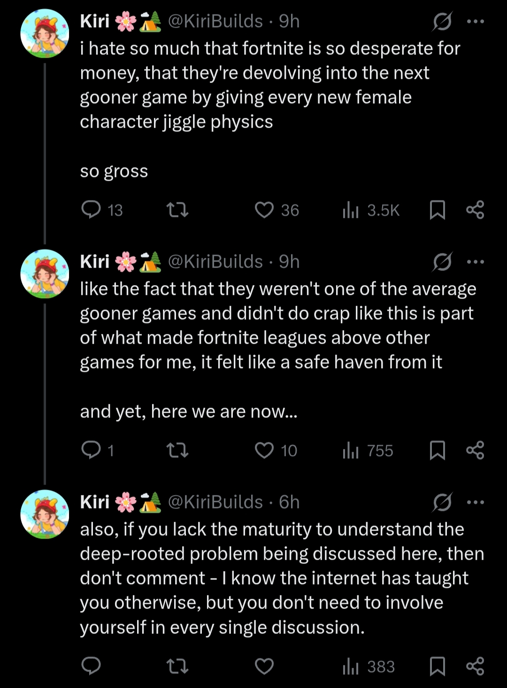Share the first tweet
The height and width of the screenshot is (688, 507).
pos(475,210)
